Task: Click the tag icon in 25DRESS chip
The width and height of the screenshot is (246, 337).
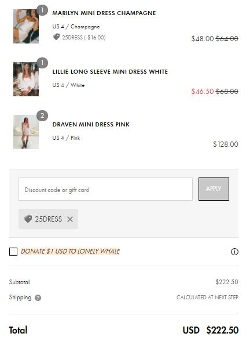Action: click(x=28, y=219)
